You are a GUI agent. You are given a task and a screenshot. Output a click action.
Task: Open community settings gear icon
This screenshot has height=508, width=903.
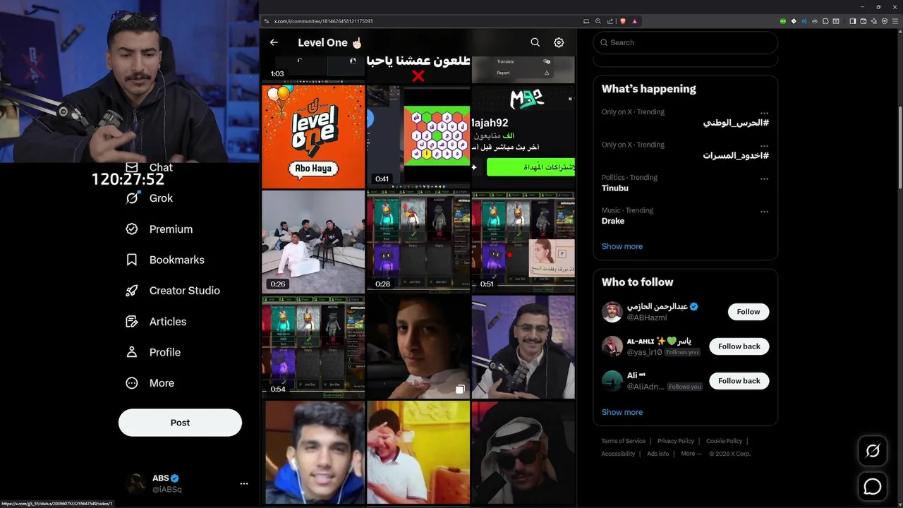[559, 42]
